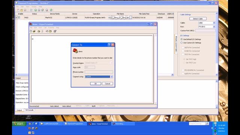The image size is (240, 135).
Task: Toggle TRST Pin Connected checkbox
Action: [x=183, y=54]
